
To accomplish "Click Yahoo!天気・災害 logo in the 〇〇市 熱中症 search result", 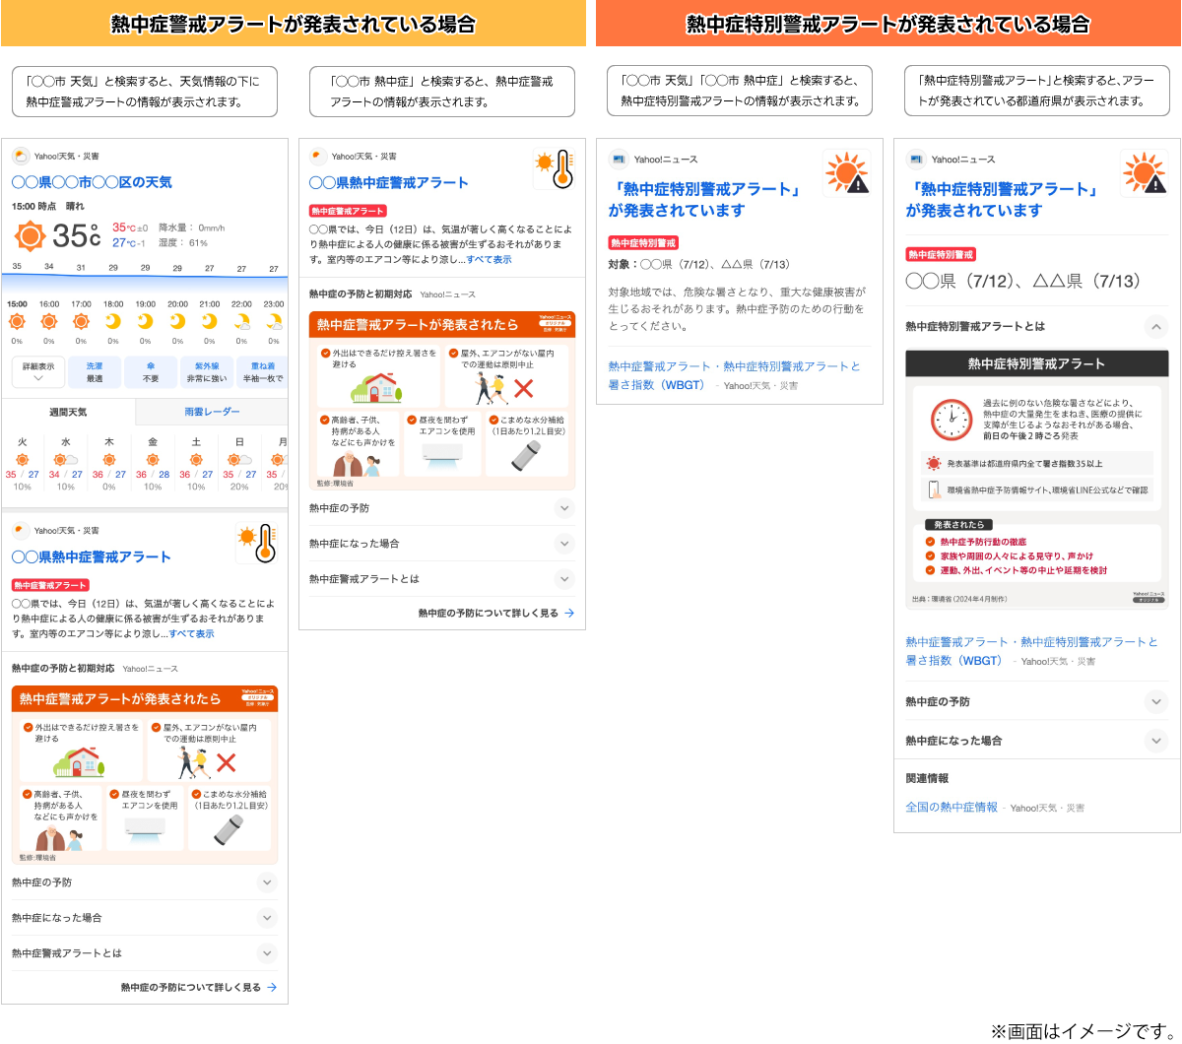I will pyautogui.click(x=318, y=157).
